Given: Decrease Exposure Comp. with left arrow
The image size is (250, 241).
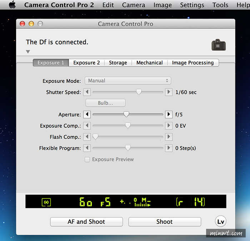Looking at the screenshot, I should tap(87, 126).
